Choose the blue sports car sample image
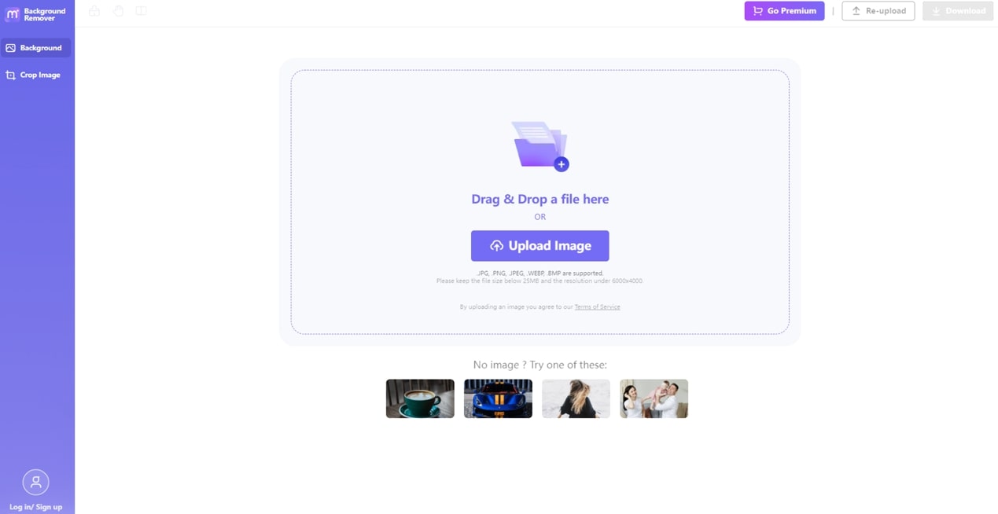Screen dimensions: 998x514 (498, 398)
